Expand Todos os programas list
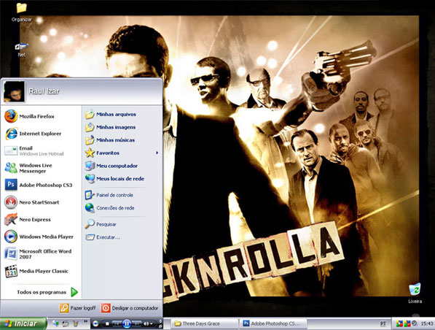 [x=47, y=292]
